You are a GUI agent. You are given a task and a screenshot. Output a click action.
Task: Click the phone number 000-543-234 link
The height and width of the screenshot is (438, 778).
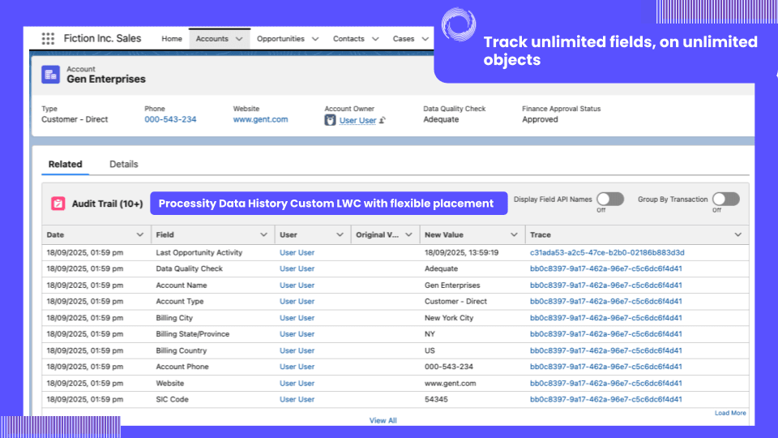coord(170,120)
